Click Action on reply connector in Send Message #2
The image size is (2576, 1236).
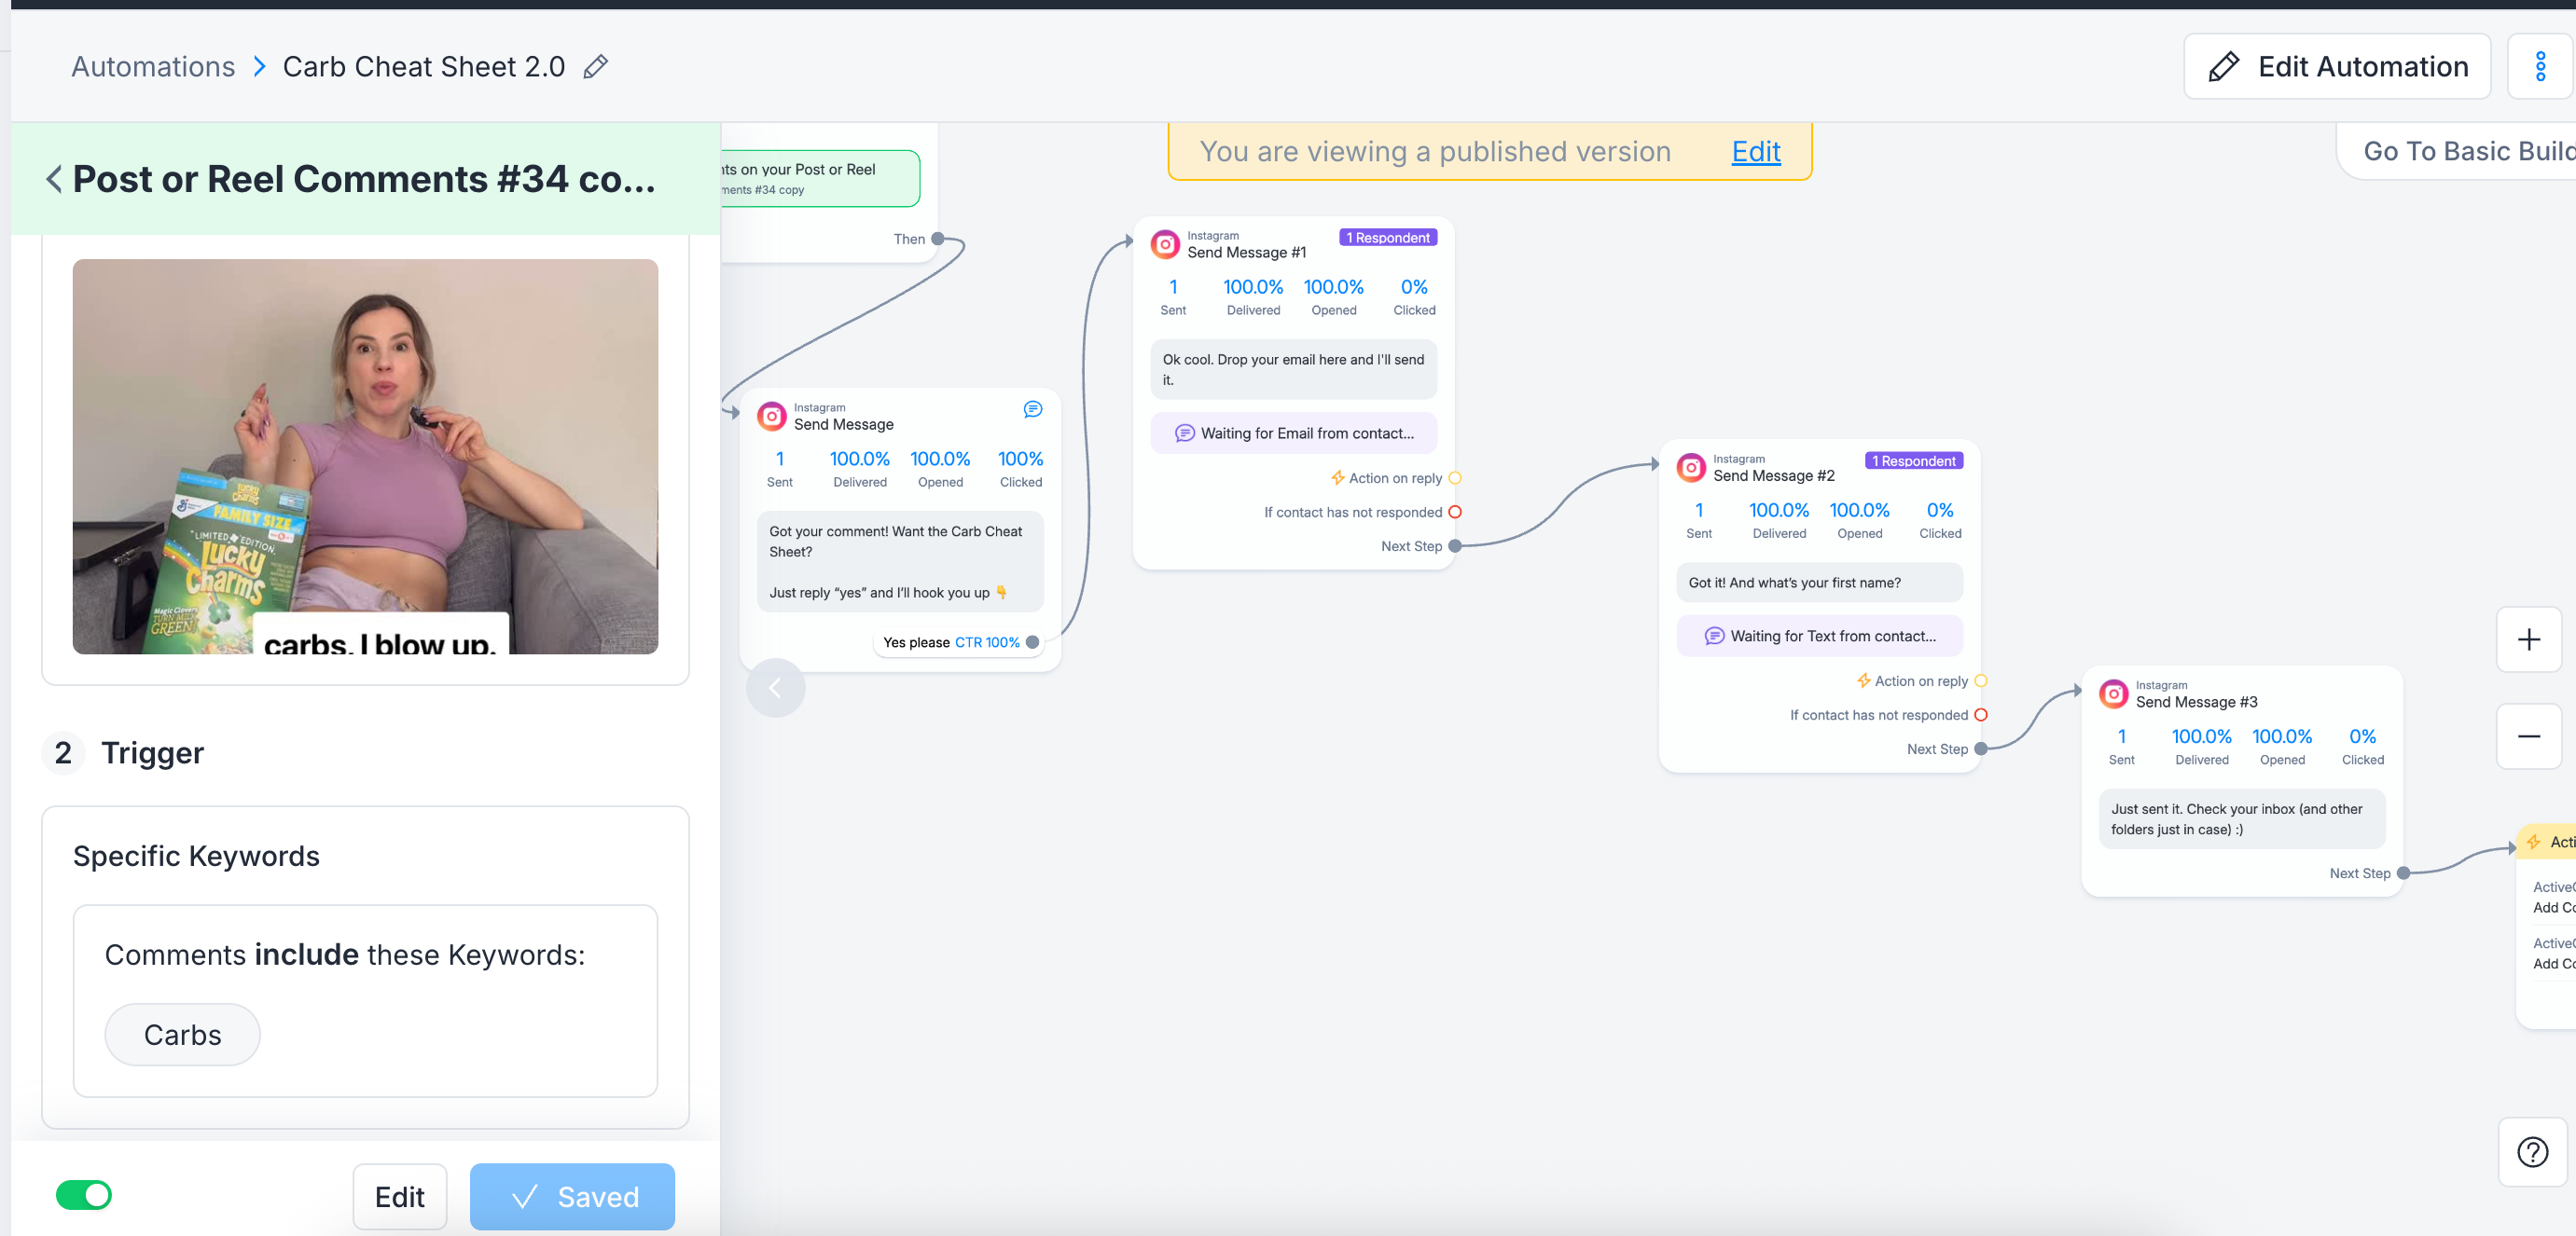[1981, 681]
